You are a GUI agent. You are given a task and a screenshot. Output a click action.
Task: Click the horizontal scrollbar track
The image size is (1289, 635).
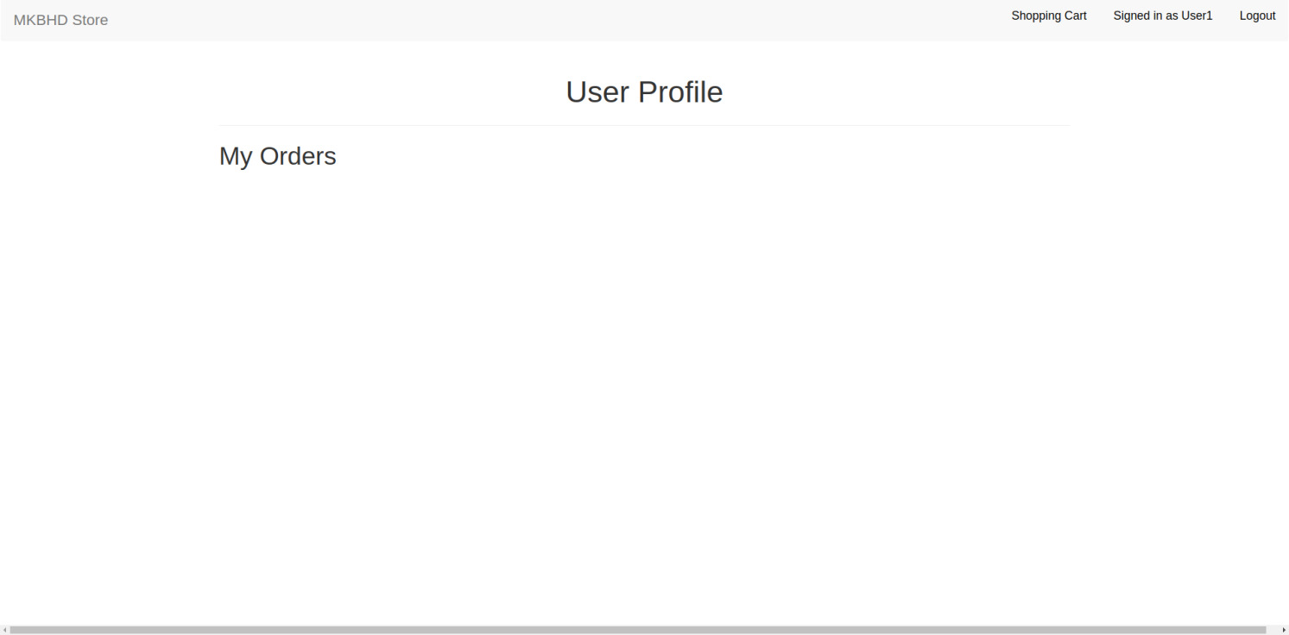[644, 627]
